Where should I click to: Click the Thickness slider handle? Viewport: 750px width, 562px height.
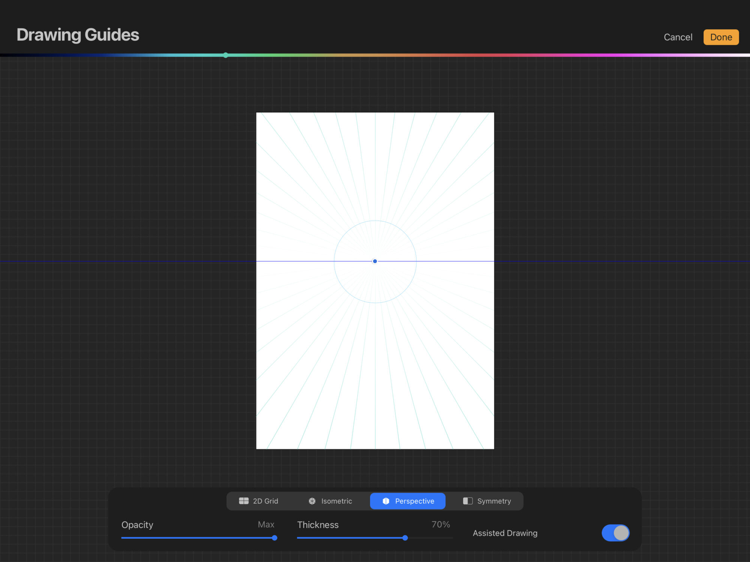(405, 538)
